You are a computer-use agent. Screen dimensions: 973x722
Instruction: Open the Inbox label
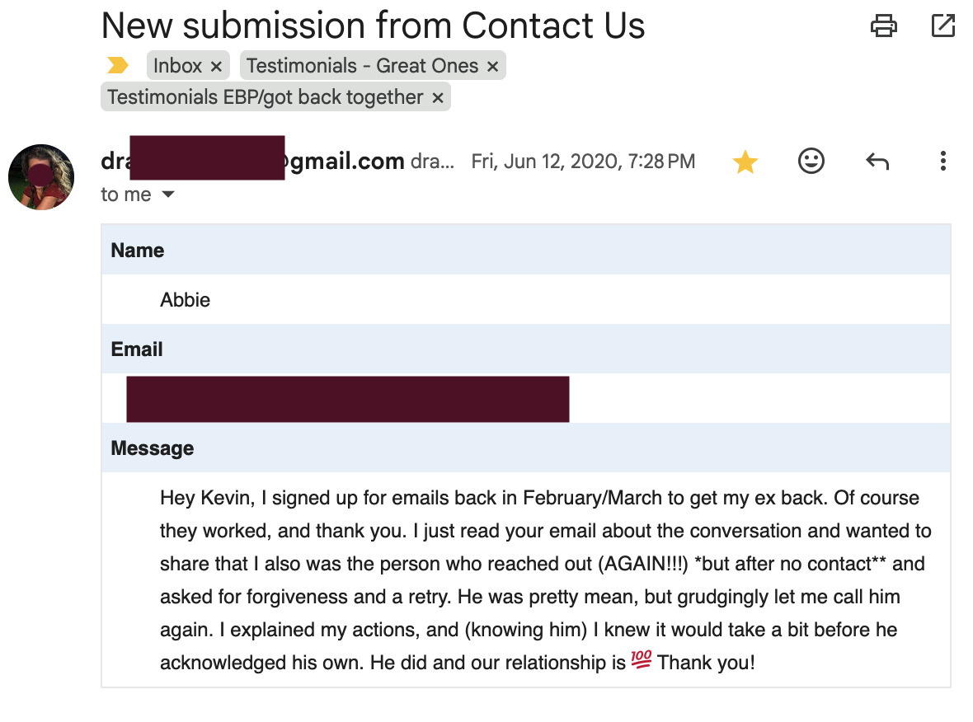pyautogui.click(x=177, y=66)
